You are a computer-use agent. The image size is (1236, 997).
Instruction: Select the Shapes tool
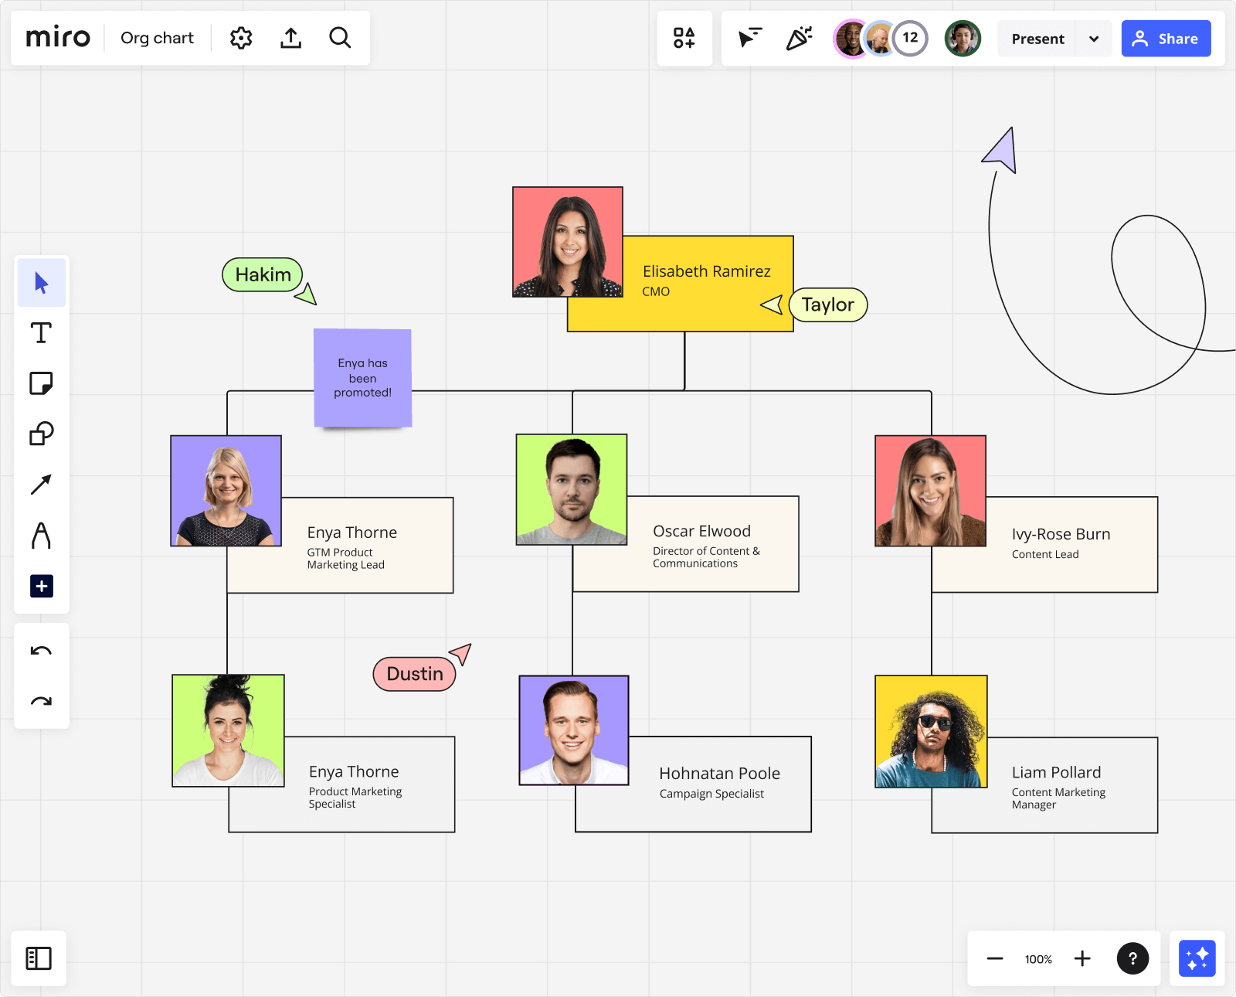tap(41, 434)
